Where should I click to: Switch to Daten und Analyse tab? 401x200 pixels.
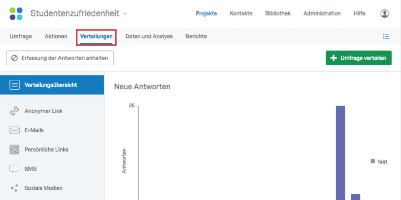point(149,37)
